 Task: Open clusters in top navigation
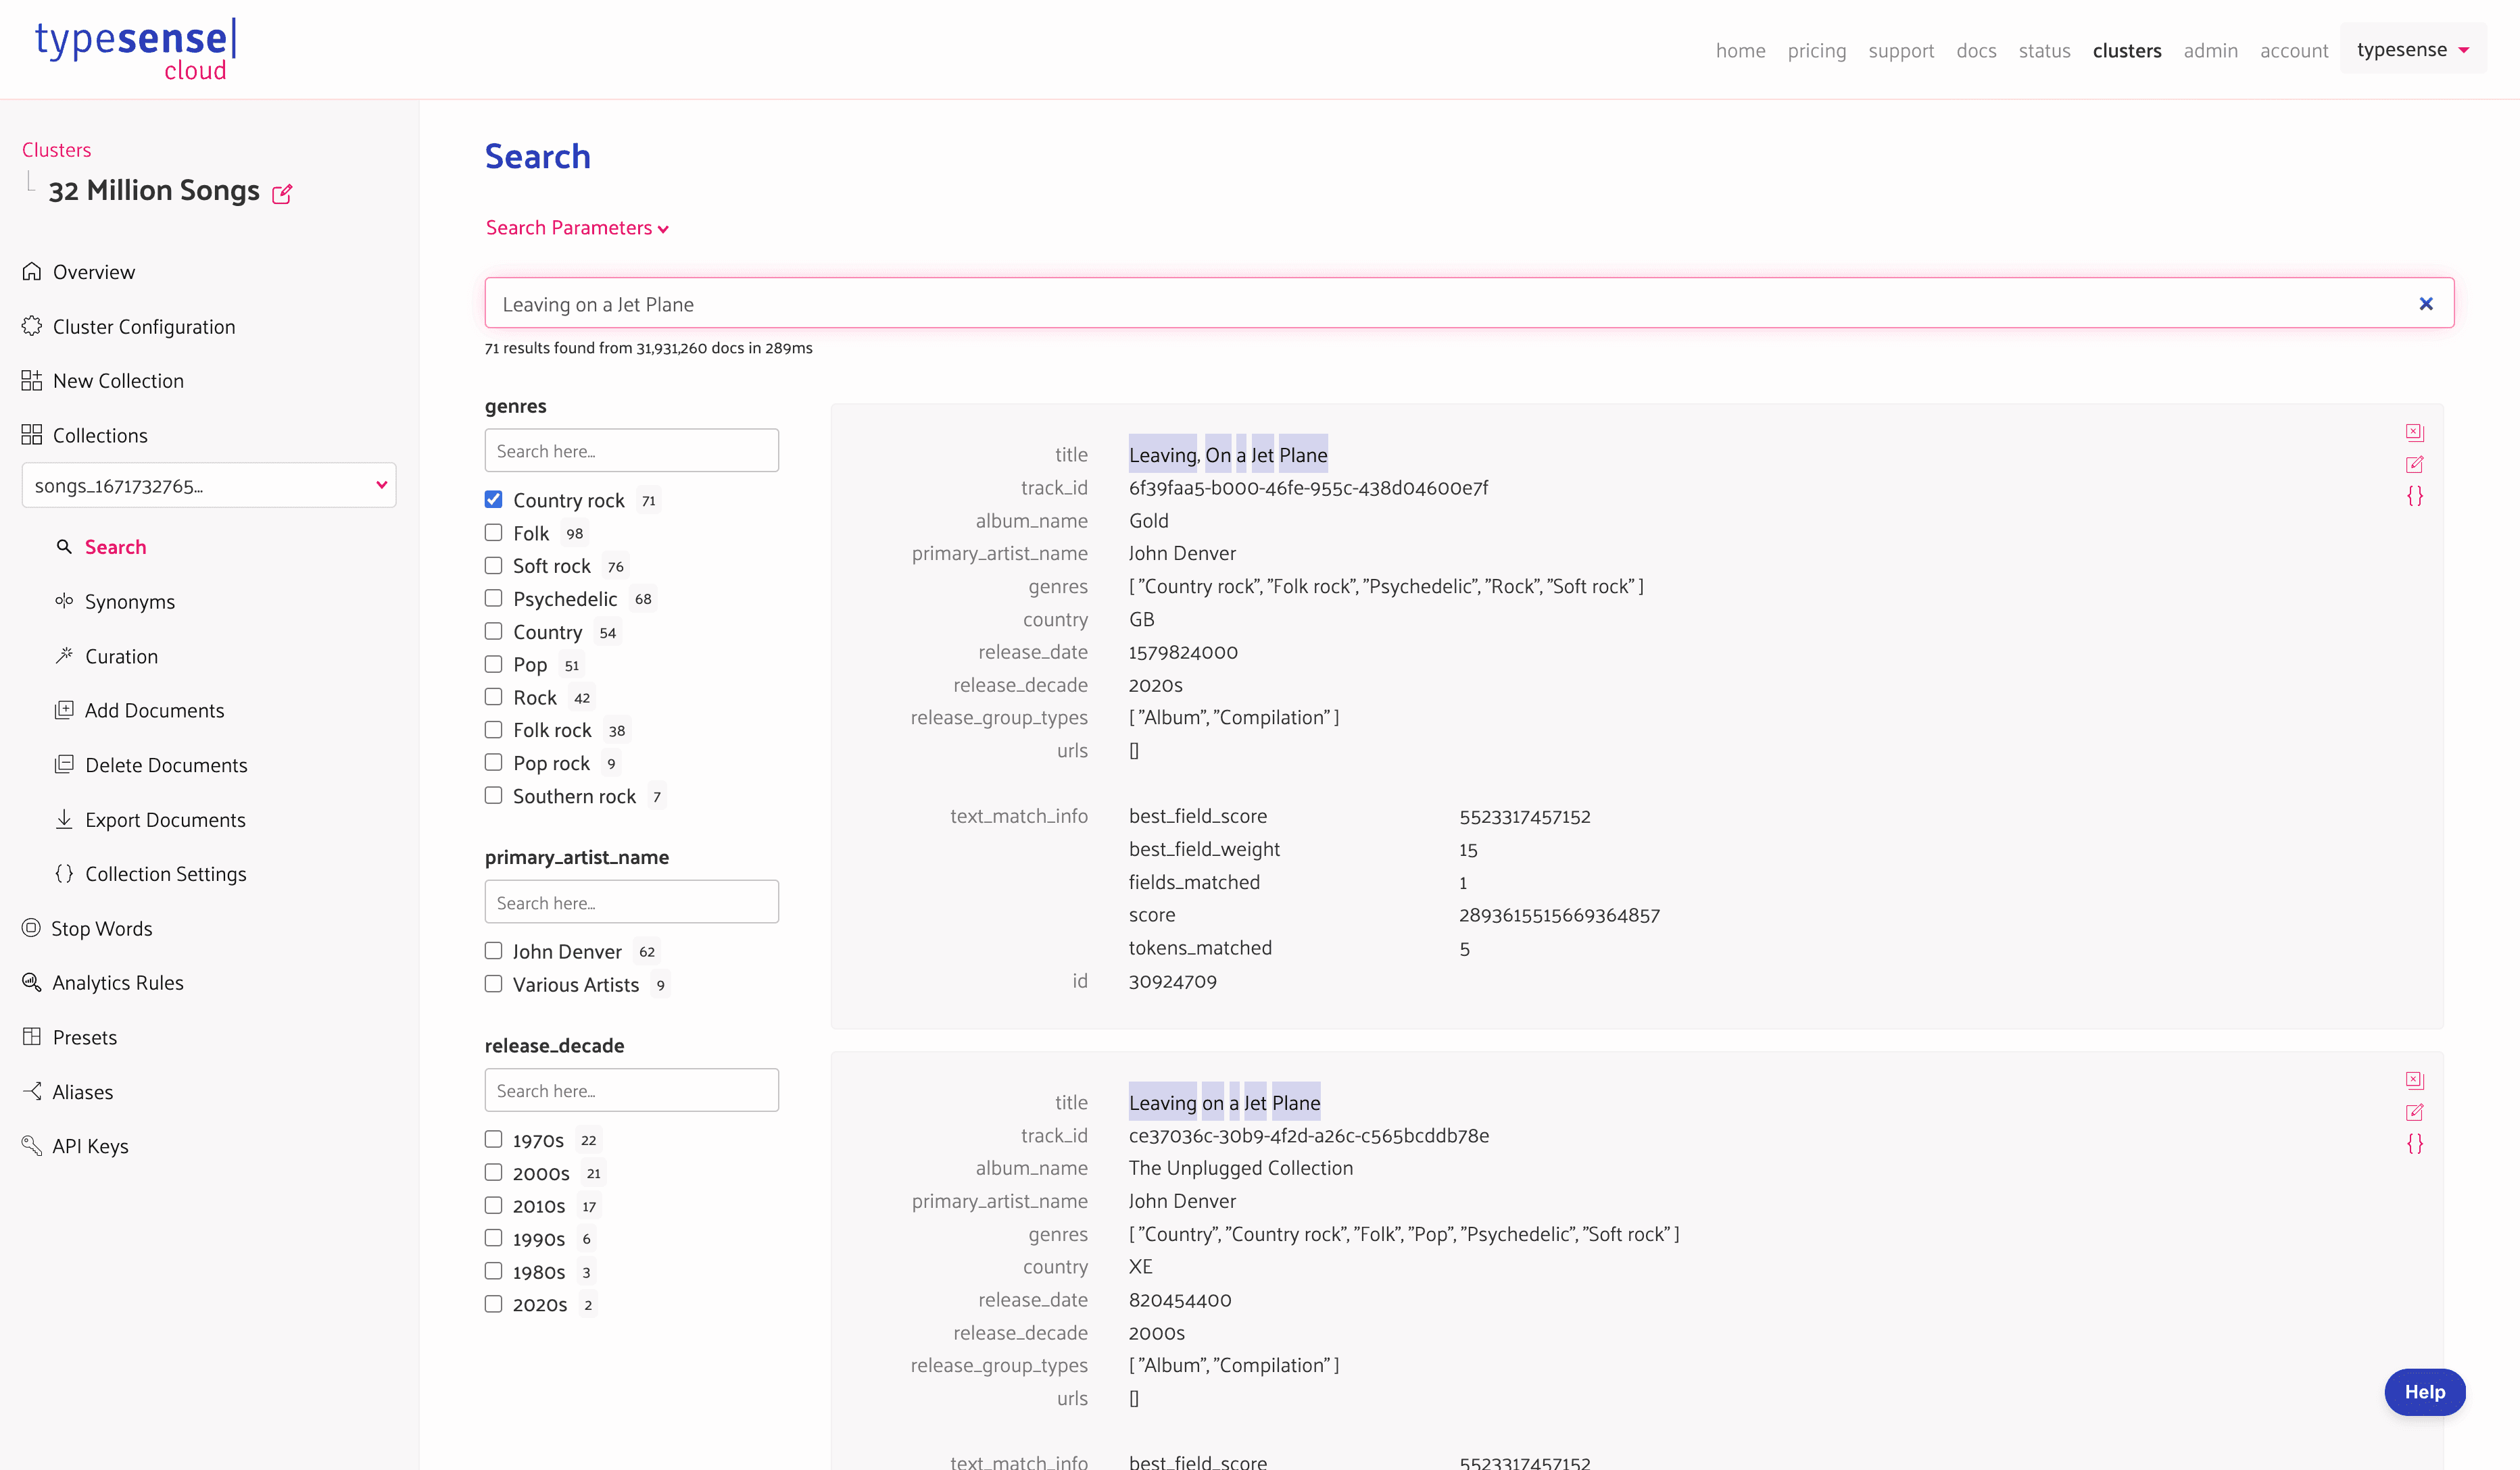tap(2126, 50)
